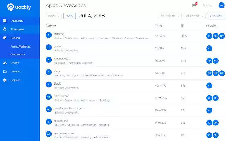Open the trackly.com activity name
The image size is (226, 141).
(x=61, y=96)
